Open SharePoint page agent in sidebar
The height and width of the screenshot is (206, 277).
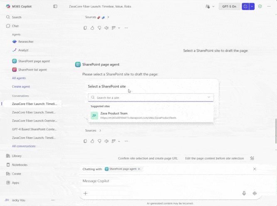click(x=31, y=61)
